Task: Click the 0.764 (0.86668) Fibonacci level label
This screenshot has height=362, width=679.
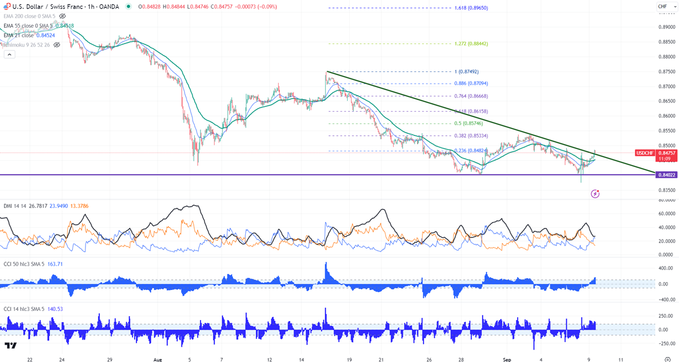Action: tap(471, 96)
